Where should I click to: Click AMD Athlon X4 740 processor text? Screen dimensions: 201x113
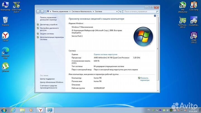tap(111, 58)
